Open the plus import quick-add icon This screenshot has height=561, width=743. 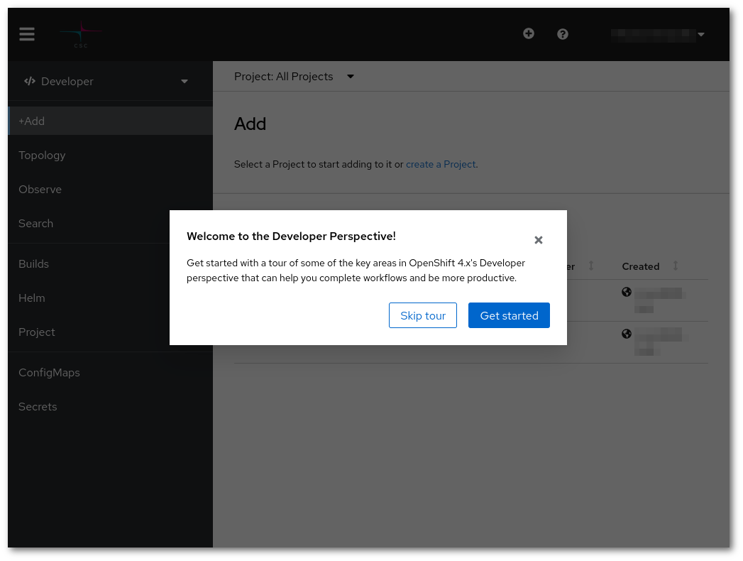point(529,33)
